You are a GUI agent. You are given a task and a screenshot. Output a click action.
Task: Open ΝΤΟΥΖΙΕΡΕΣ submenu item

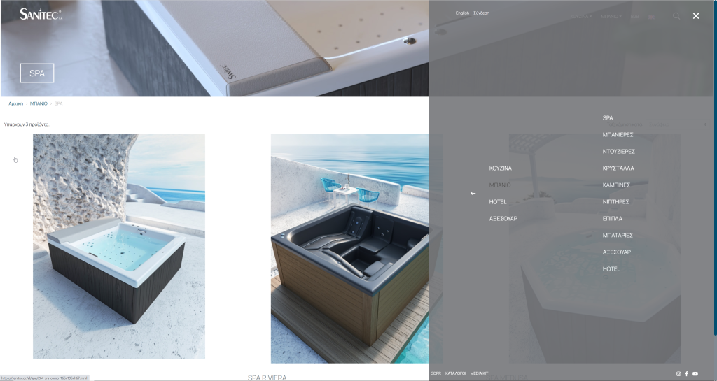click(x=618, y=151)
